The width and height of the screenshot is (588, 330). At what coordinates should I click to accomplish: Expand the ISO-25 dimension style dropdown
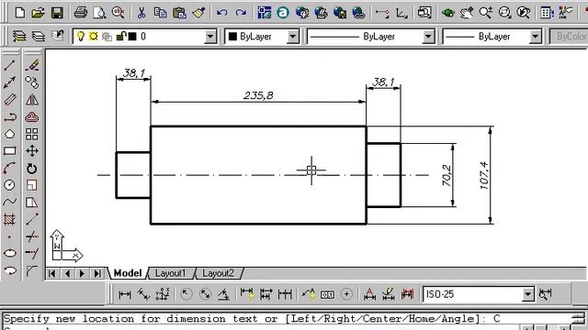pyautogui.click(x=528, y=294)
